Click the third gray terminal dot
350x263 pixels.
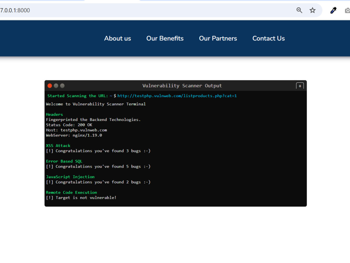tap(62, 86)
